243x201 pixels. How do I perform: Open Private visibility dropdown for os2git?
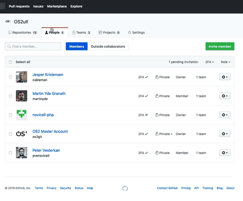coord(164,134)
